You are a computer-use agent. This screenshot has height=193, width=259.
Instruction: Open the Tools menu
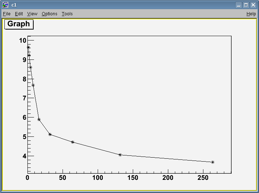[67, 14]
